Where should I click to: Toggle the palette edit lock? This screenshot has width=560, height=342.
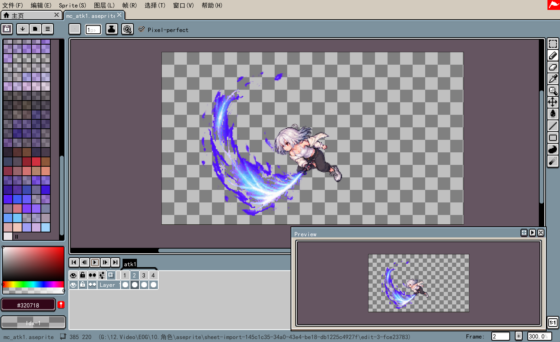click(x=7, y=29)
